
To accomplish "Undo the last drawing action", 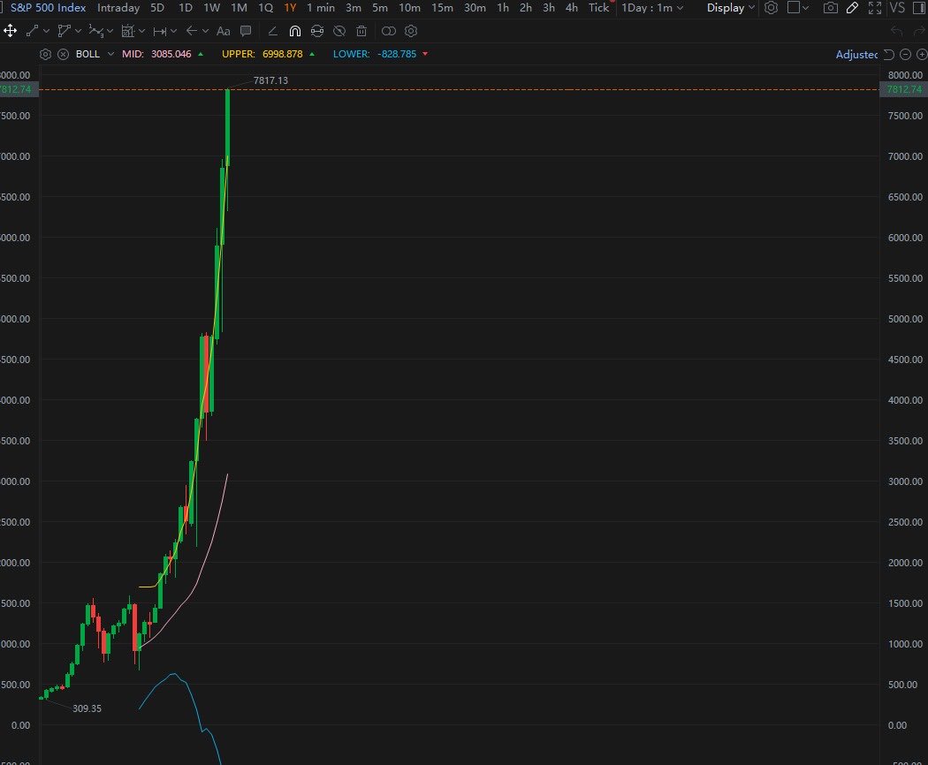I will point(897,31).
